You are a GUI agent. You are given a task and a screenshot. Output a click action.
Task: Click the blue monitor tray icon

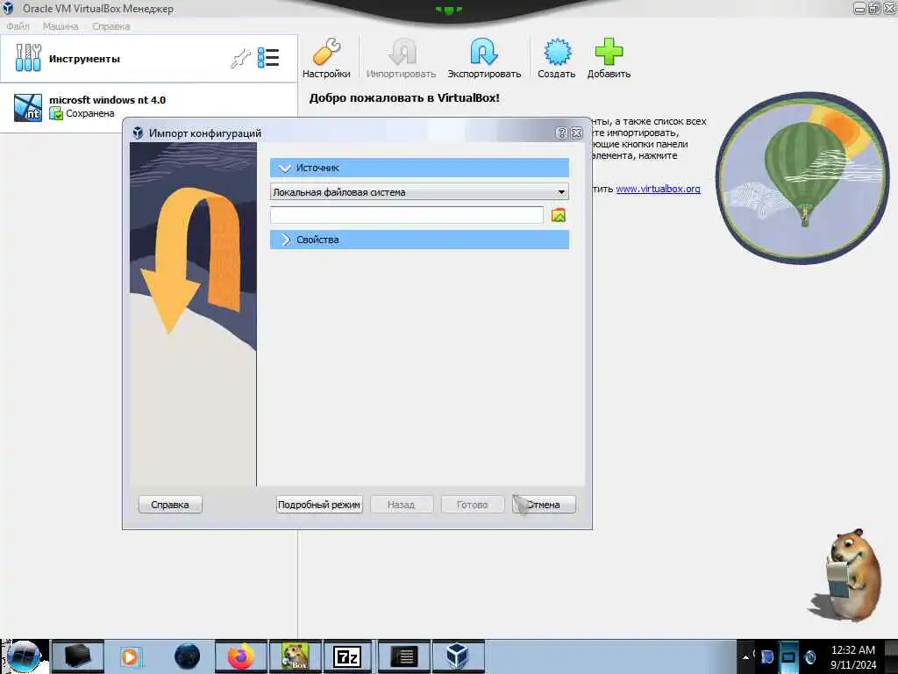coord(788,656)
